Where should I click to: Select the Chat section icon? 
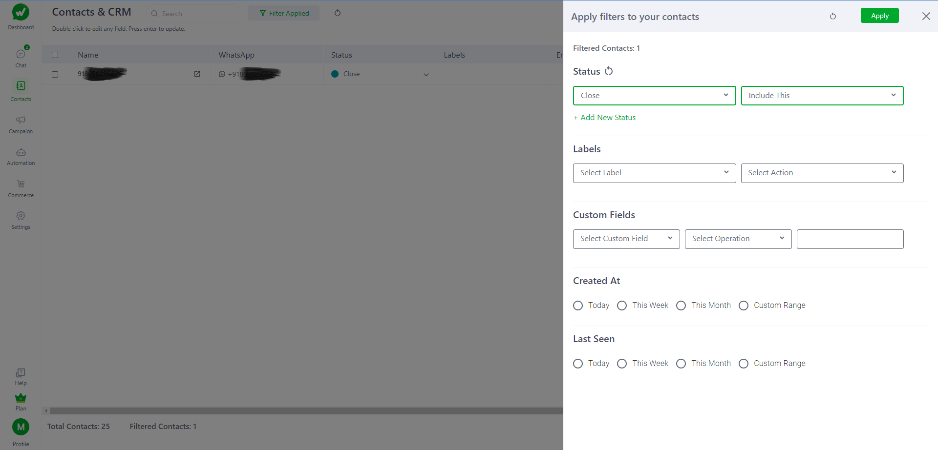point(21,56)
